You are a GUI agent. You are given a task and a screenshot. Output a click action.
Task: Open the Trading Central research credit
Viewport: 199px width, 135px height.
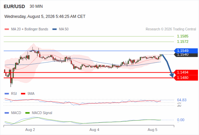click(171, 29)
